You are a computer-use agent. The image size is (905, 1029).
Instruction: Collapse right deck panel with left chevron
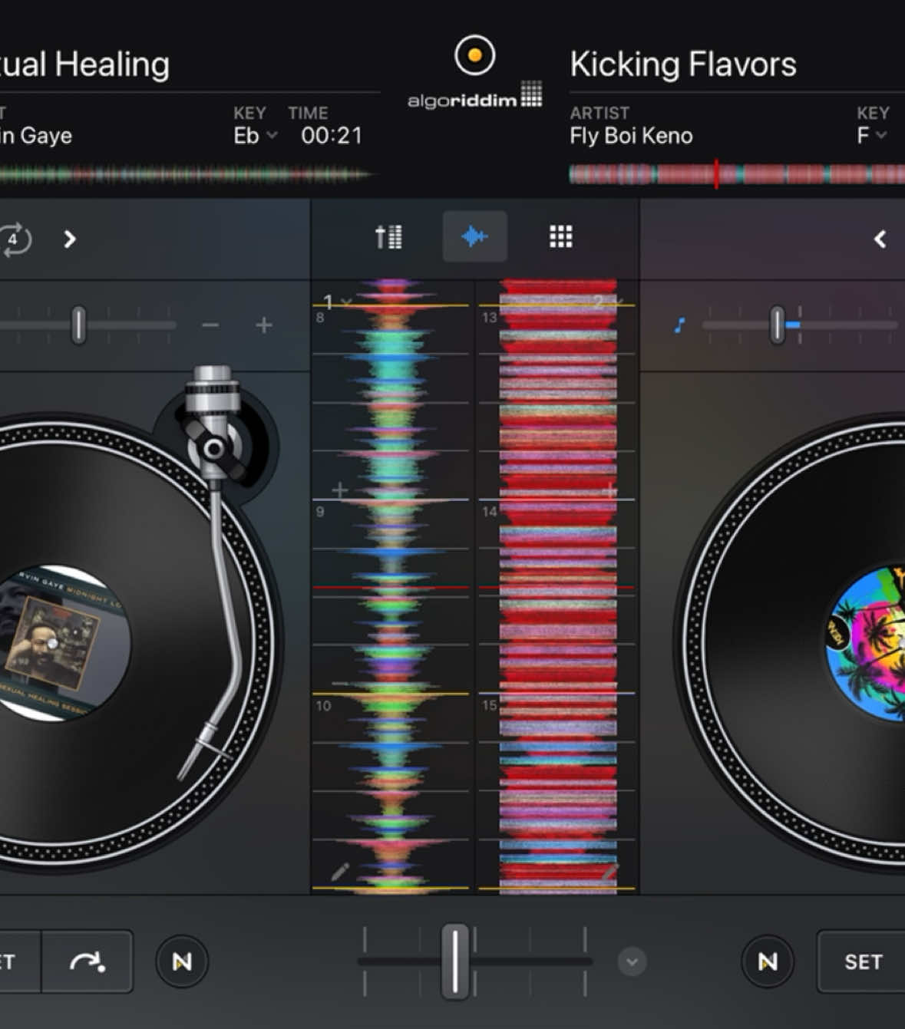[880, 239]
